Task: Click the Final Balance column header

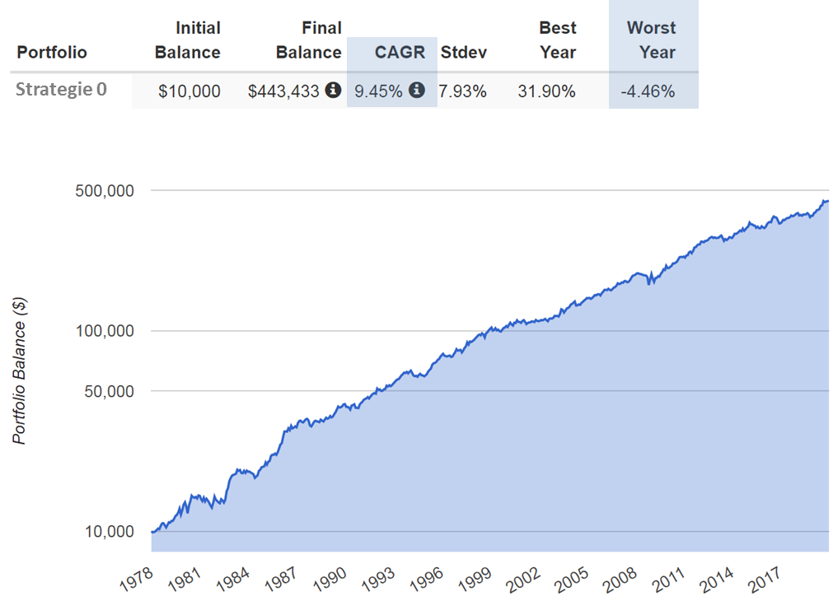Action: click(x=309, y=40)
